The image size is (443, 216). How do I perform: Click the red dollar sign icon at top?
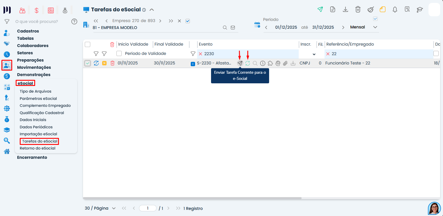click(x=37, y=10)
